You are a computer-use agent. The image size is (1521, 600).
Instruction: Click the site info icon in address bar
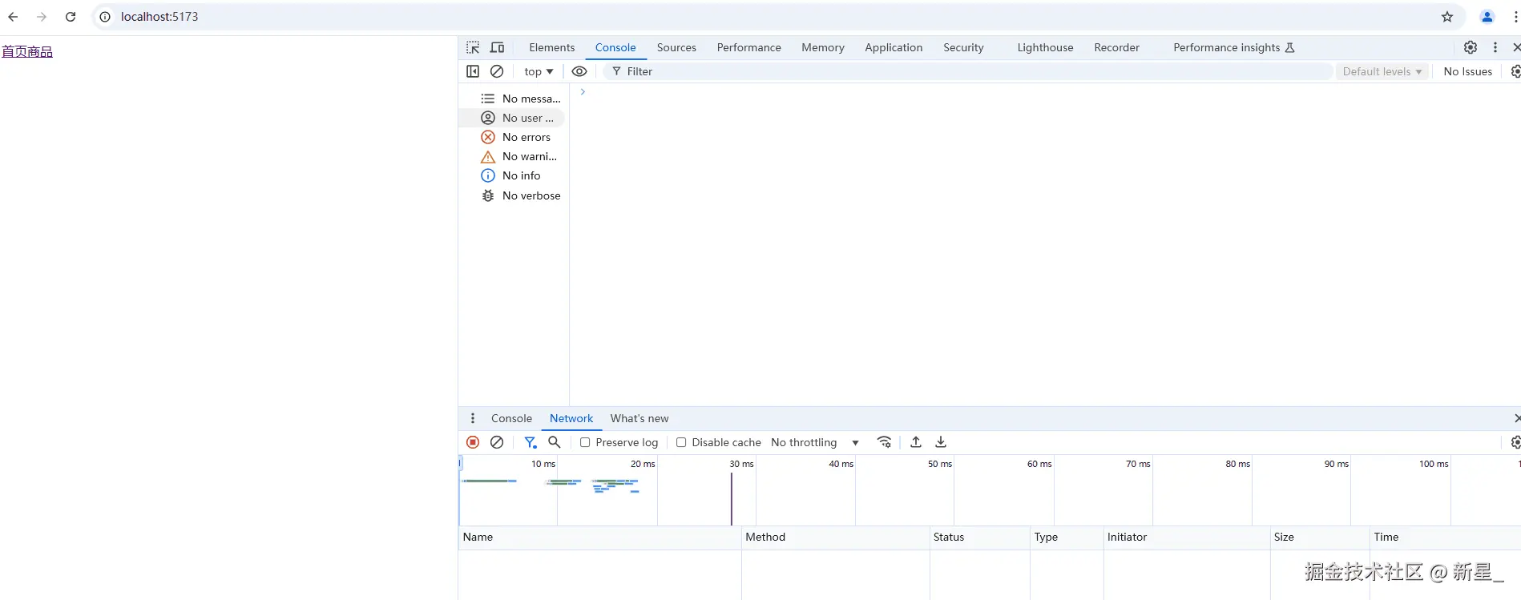[x=105, y=17]
